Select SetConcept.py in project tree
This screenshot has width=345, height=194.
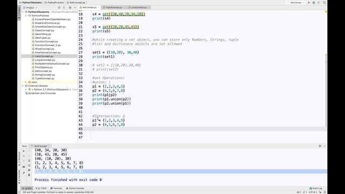[x=43, y=71]
